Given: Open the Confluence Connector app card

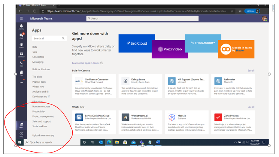Looking at the screenshot, I should coord(94,86).
